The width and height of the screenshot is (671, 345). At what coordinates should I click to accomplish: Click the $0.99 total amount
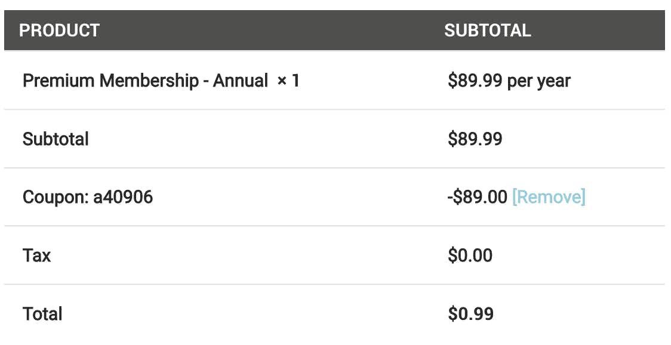pyautogui.click(x=470, y=314)
